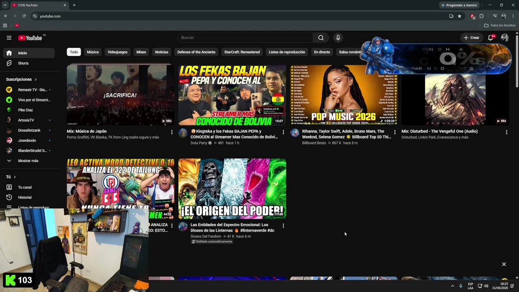
Task: Open the Chrome apps grid shortcut
Action: pos(5,25)
